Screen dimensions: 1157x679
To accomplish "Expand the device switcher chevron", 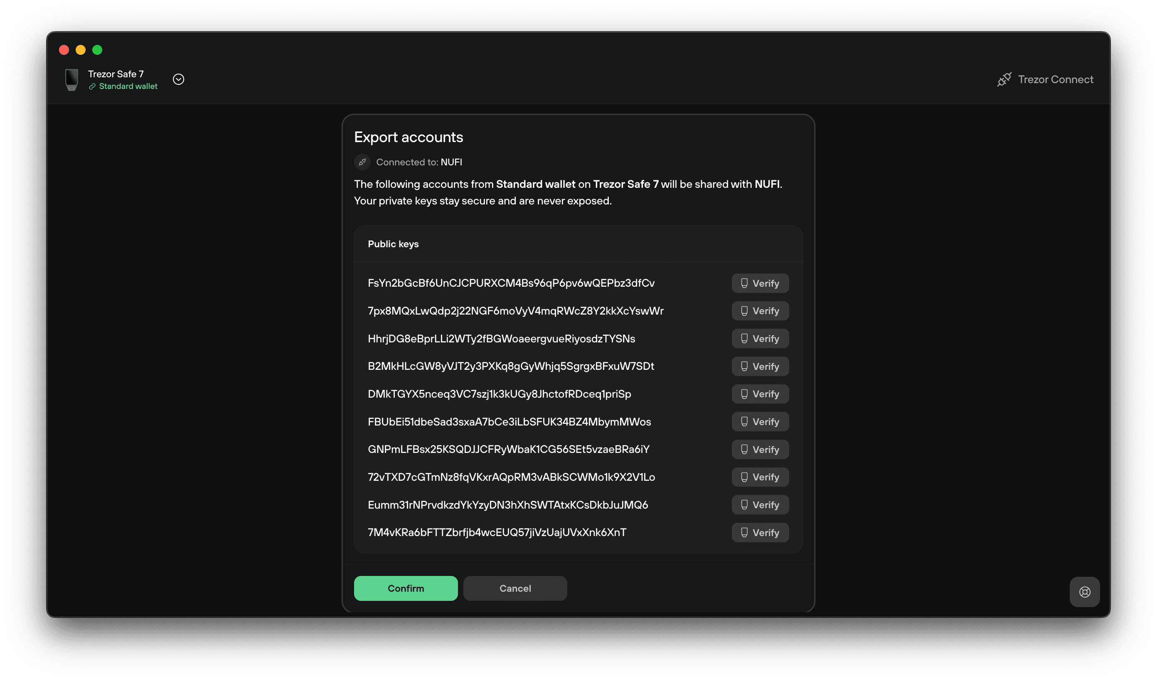I will (x=179, y=79).
